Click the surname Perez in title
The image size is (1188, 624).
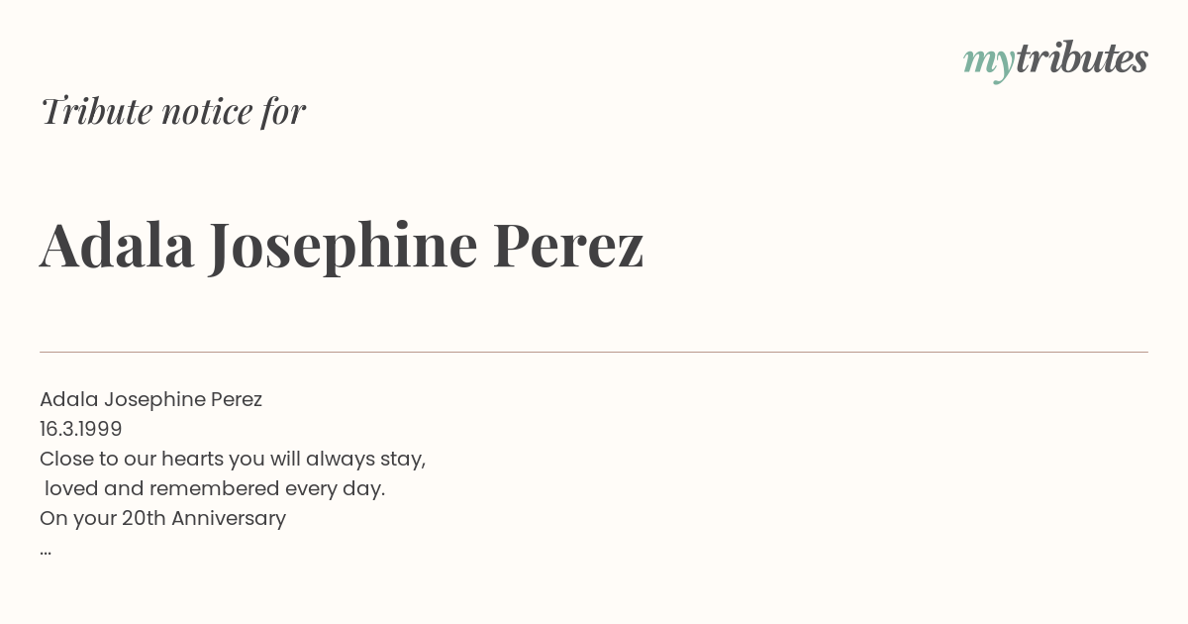click(568, 245)
